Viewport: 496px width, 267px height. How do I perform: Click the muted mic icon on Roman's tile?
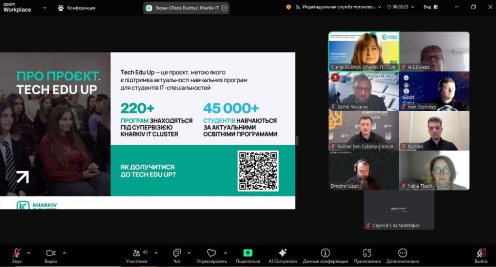(403, 146)
